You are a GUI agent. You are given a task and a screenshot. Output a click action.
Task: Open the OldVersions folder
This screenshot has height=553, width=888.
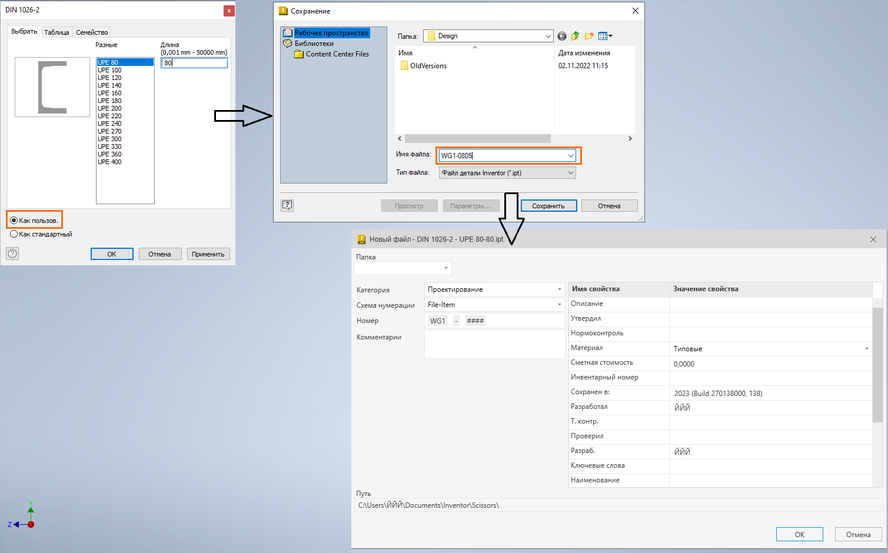tap(424, 66)
